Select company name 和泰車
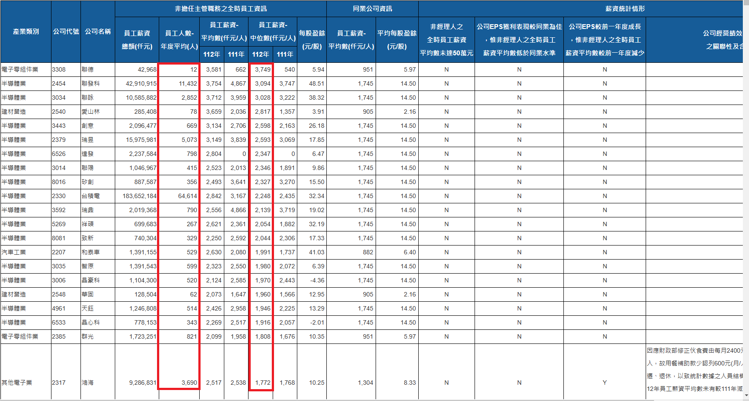749x401 pixels. pos(91,252)
